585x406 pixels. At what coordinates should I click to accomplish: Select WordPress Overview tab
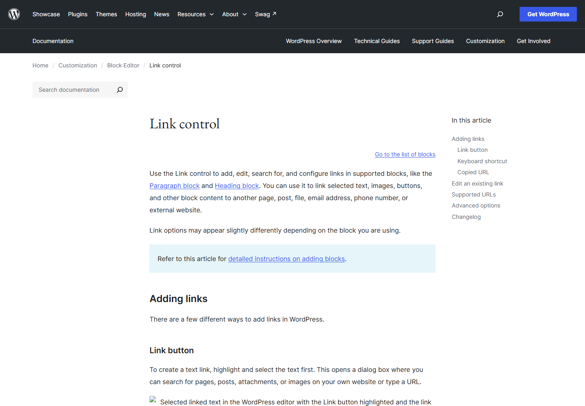coord(314,41)
